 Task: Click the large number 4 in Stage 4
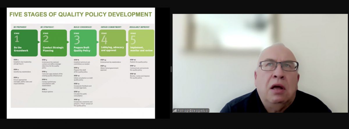[104, 40]
